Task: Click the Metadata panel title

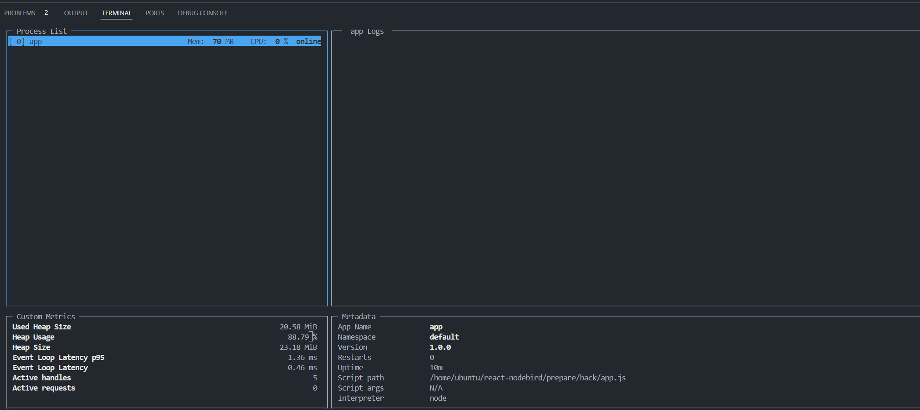Action: 359,316
